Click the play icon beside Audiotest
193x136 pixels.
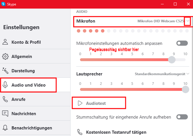pyautogui.click(x=80, y=103)
